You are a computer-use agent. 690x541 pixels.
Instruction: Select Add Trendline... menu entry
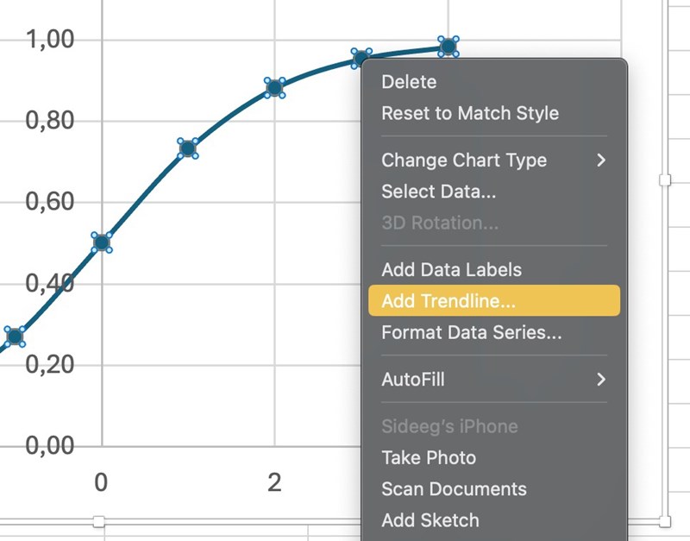(x=448, y=301)
